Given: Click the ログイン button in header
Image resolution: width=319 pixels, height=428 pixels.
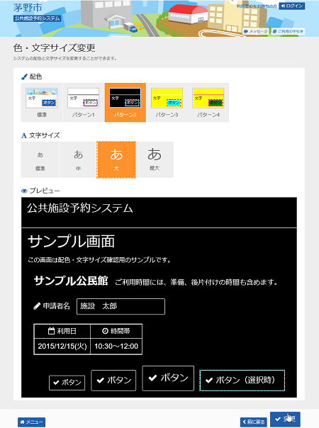Looking at the screenshot, I should pyautogui.click(x=291, y=6).
